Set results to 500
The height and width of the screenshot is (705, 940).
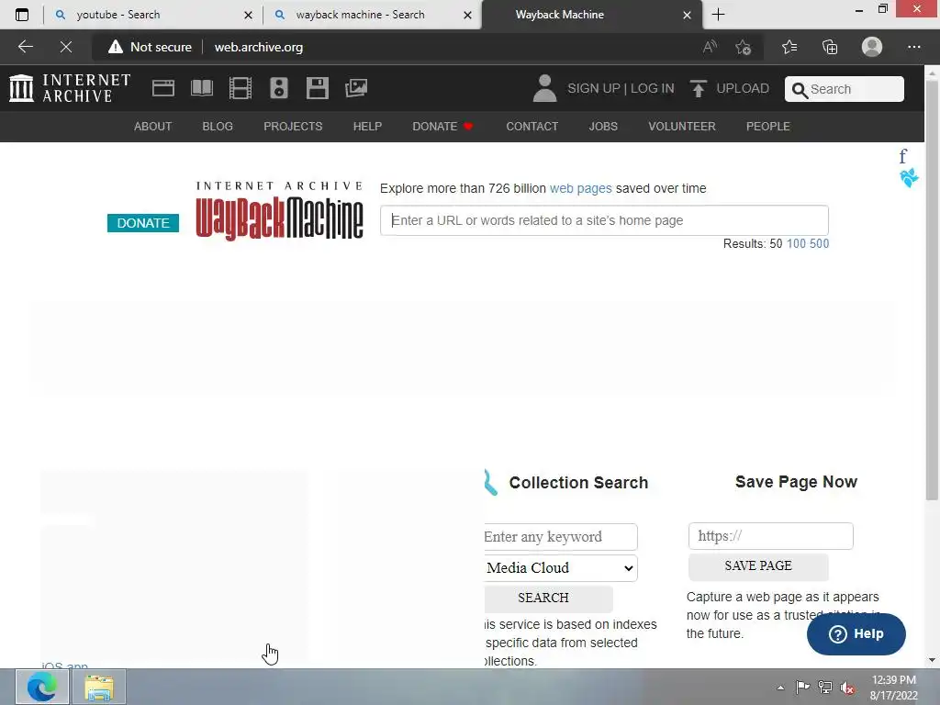(819, 243)
